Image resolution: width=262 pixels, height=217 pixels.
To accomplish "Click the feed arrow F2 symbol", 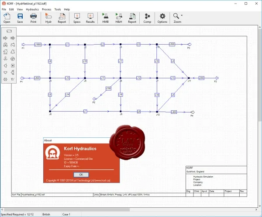I will pyautogui.click(x=217, y=78).
